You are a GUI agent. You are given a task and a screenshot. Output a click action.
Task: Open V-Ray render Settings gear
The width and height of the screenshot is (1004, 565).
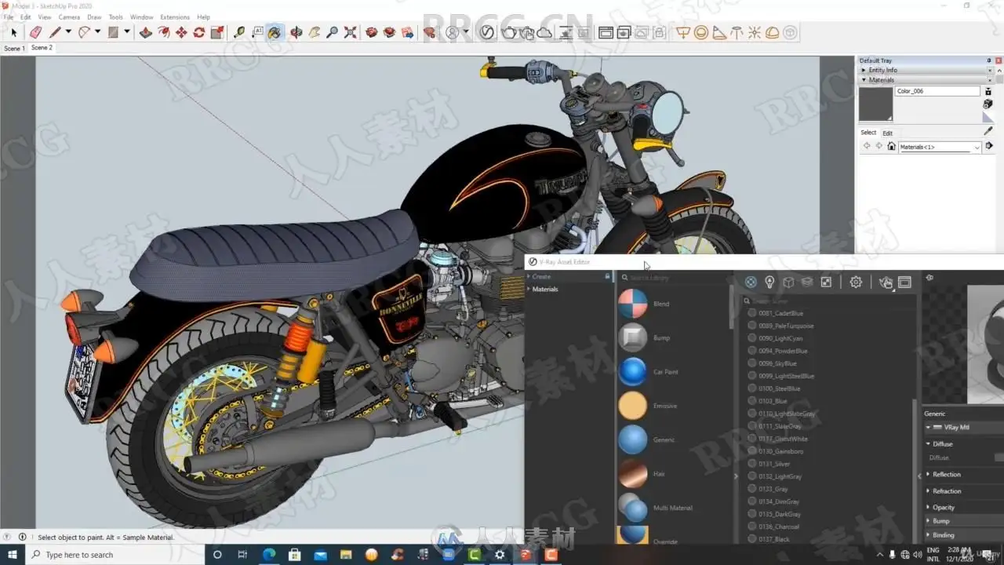(x=856, y=282)
